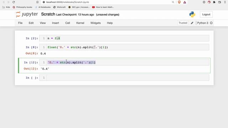Open the browser main menu hamburger icon
Screen dimensions: 228x128
pyautogui.click(x=225, y=2)
